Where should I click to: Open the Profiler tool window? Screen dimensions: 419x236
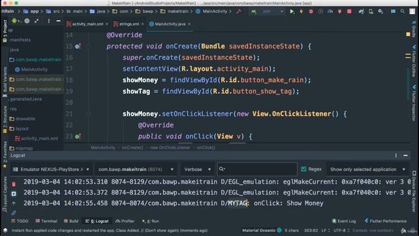click(x=125, y=221)
